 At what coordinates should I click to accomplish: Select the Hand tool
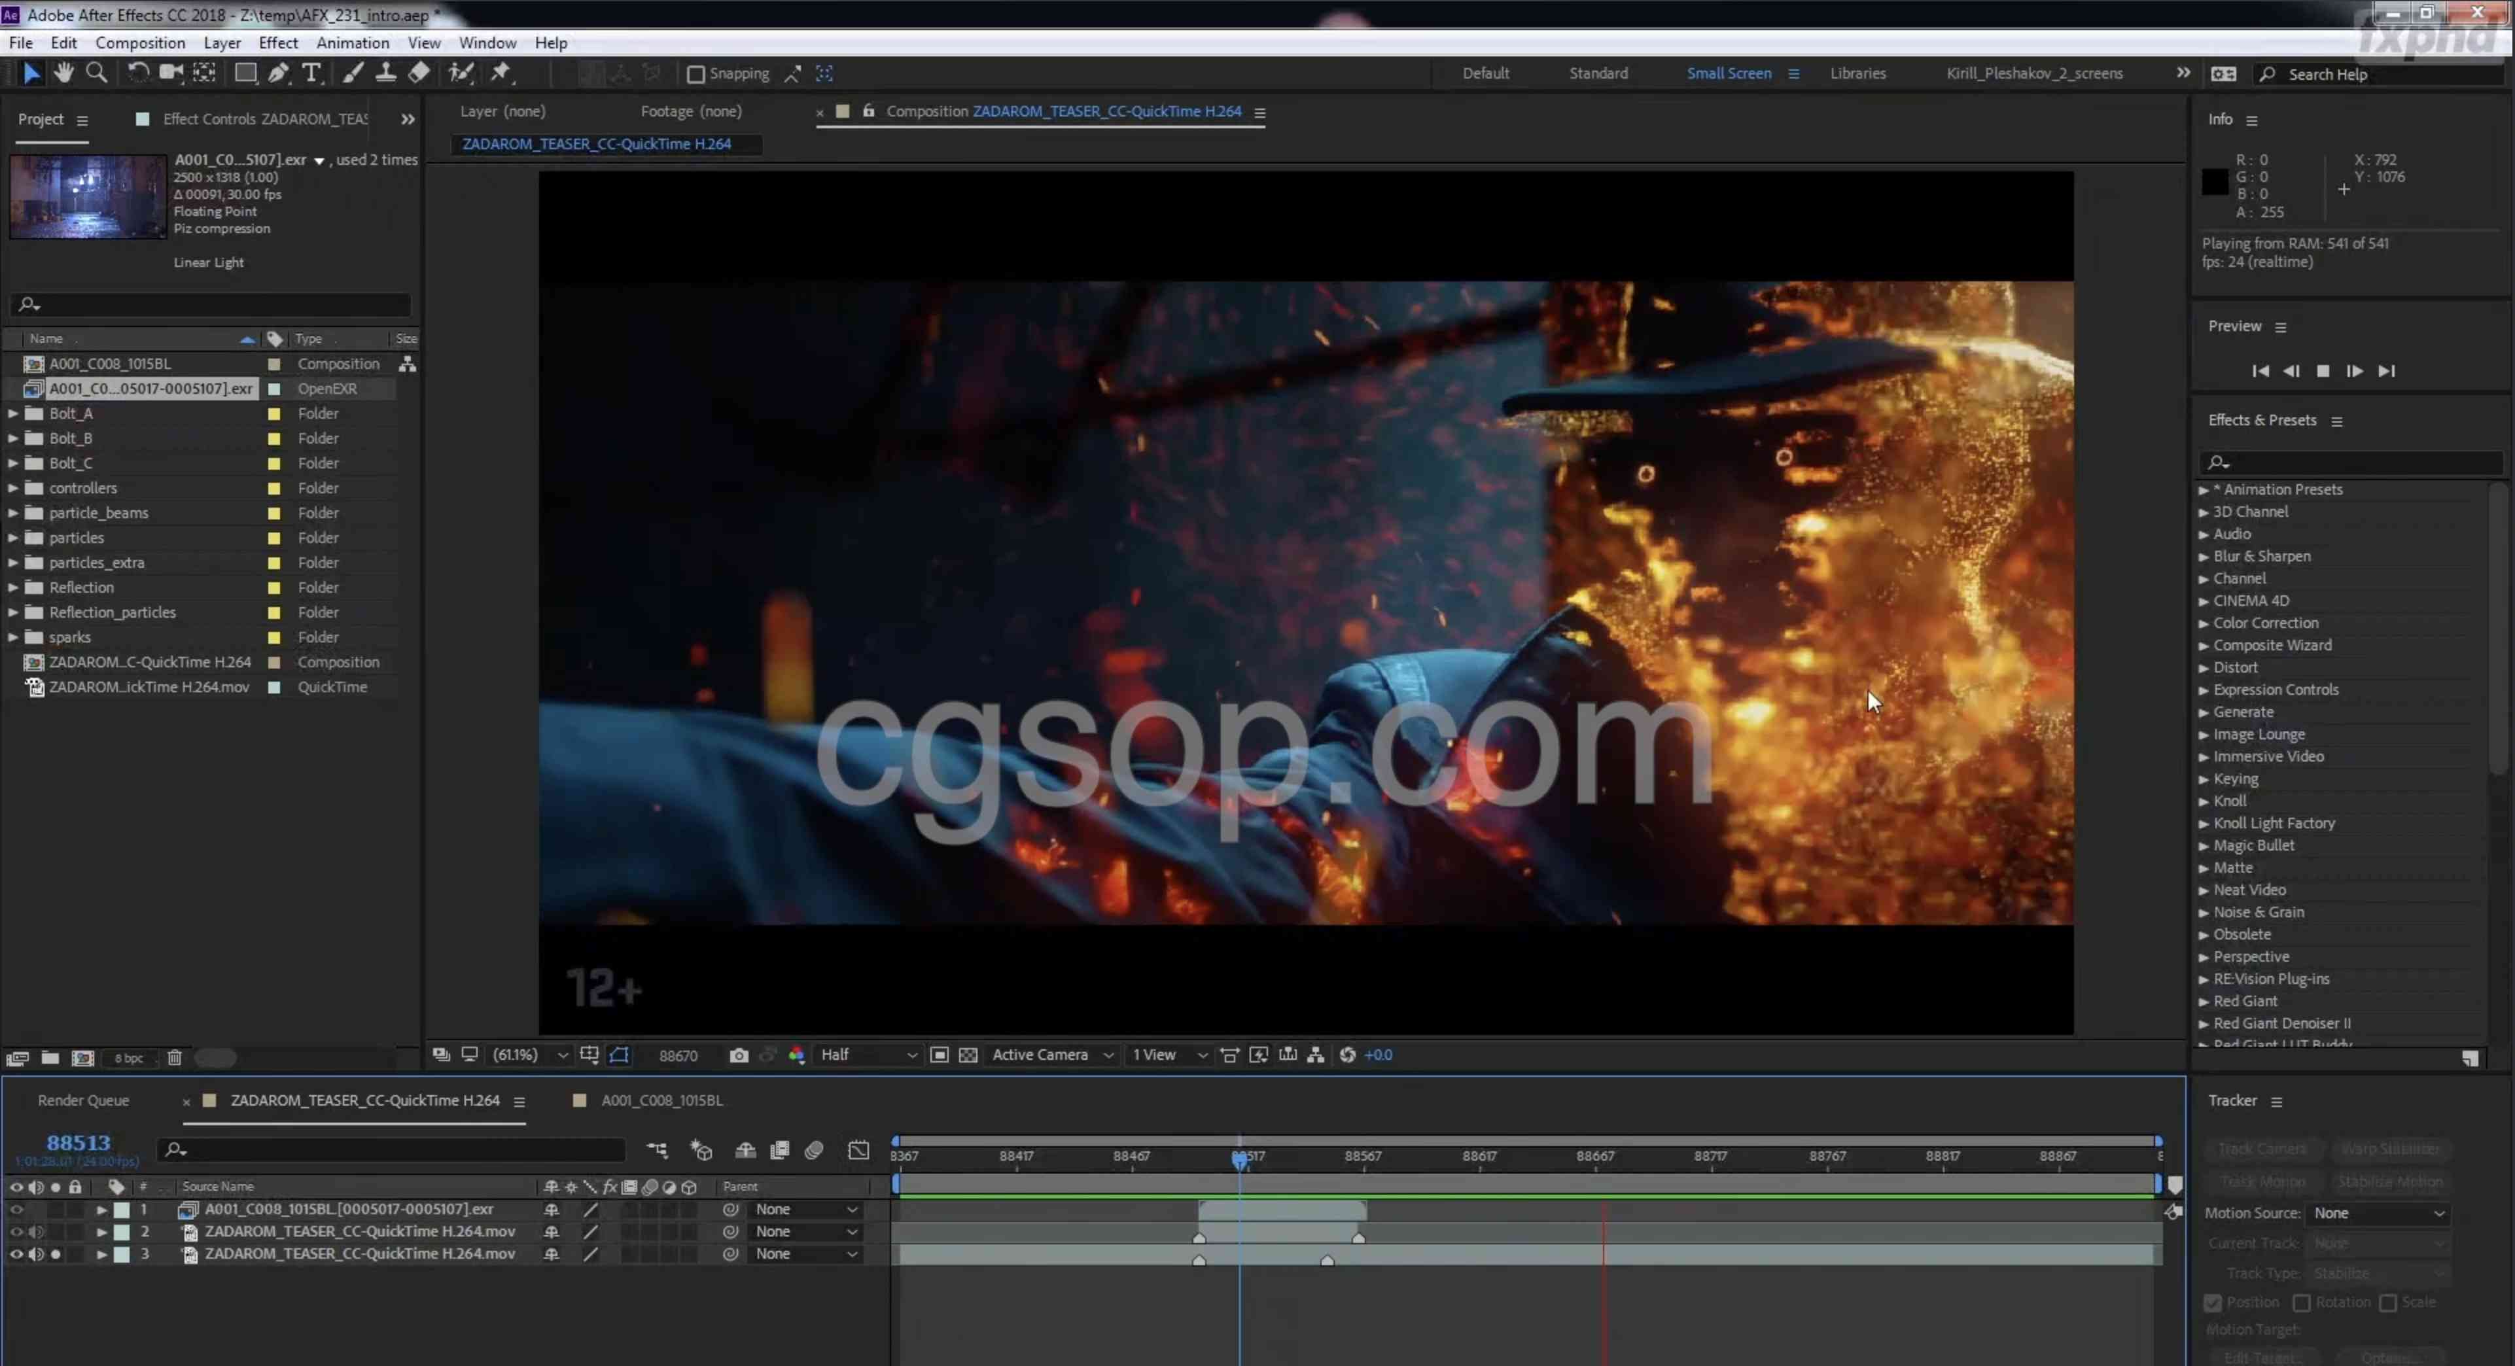(x=63, y=72)
